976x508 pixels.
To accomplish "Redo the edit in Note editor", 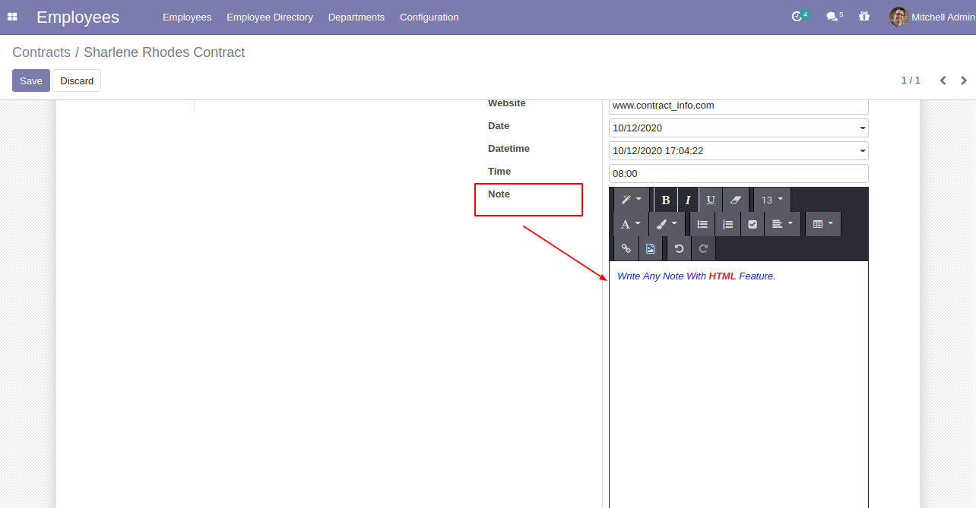I will (x=703, y=248).
